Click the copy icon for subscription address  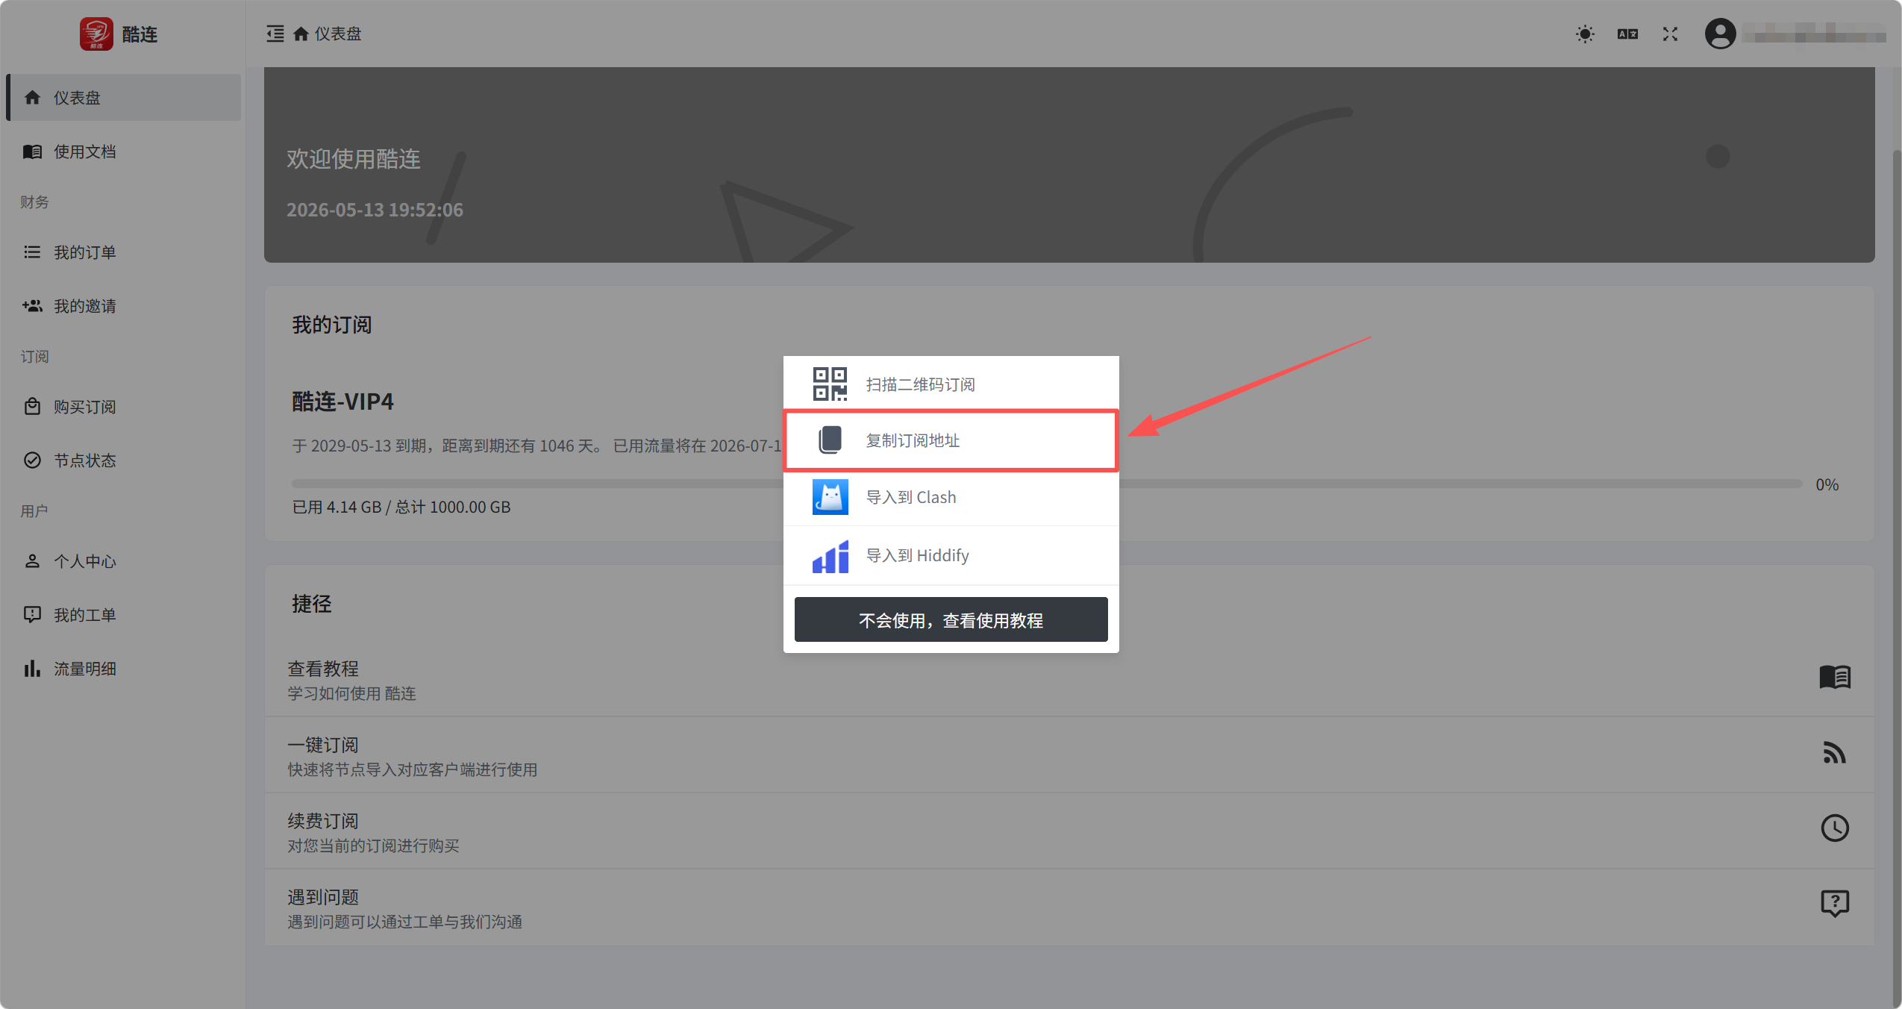[830, 440]
